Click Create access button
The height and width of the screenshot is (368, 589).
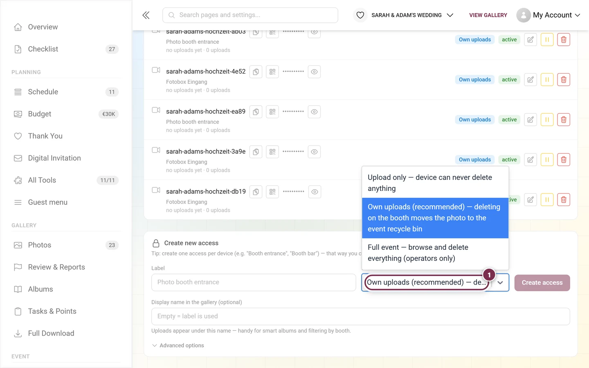542,283
